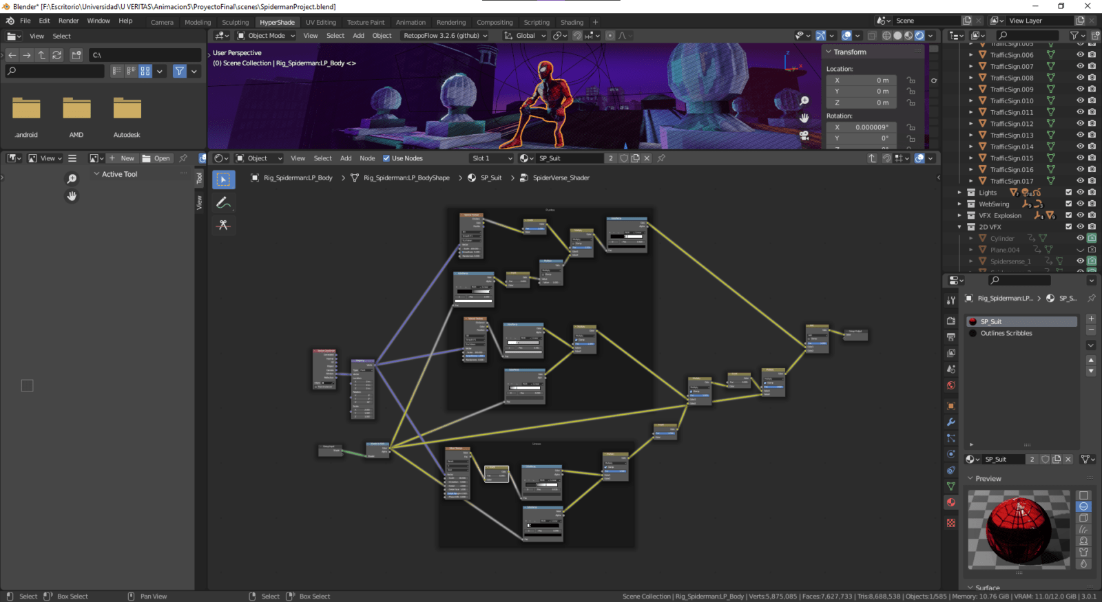Image resolution: width=1102 pixels, height=602 pixels.
Task: Collapse the 2D VFX collection
Action: (x=959, y=227)
